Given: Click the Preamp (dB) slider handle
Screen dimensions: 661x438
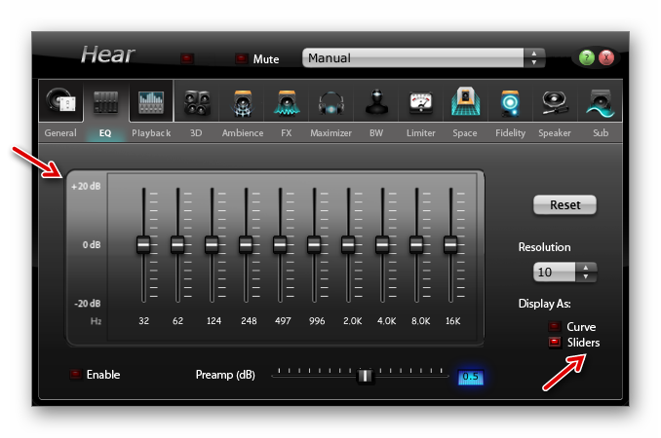Looking at the screenshot, I should pyautogui.click(x=365, y=376).
